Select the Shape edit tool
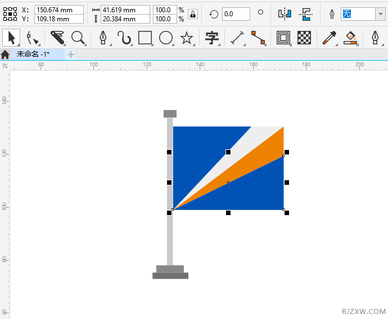 pos(33,38)
